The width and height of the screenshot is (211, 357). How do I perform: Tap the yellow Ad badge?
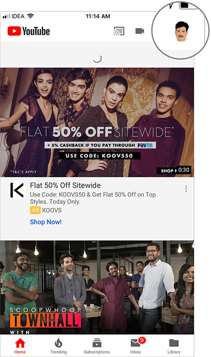(x=35, y=210)
